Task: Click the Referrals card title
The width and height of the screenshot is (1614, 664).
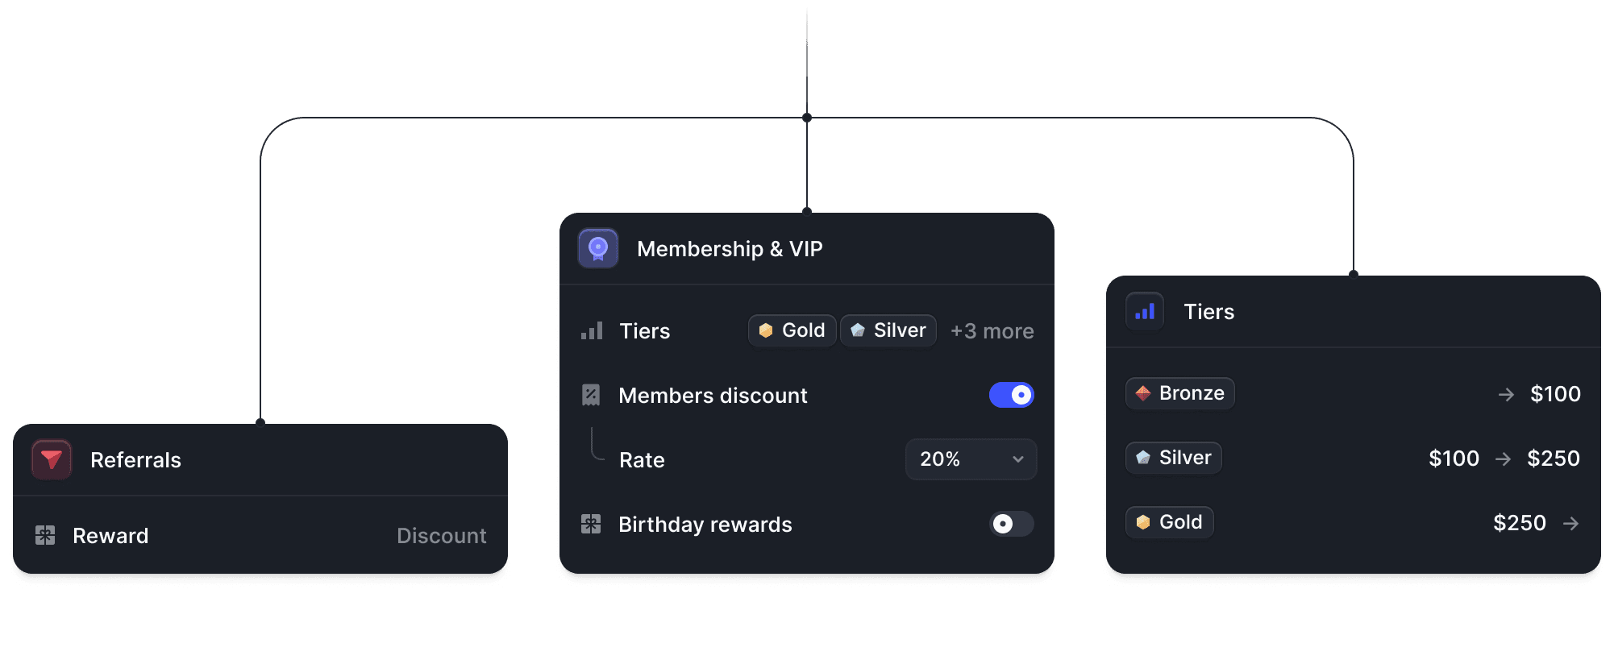Action: click(135, 460)
